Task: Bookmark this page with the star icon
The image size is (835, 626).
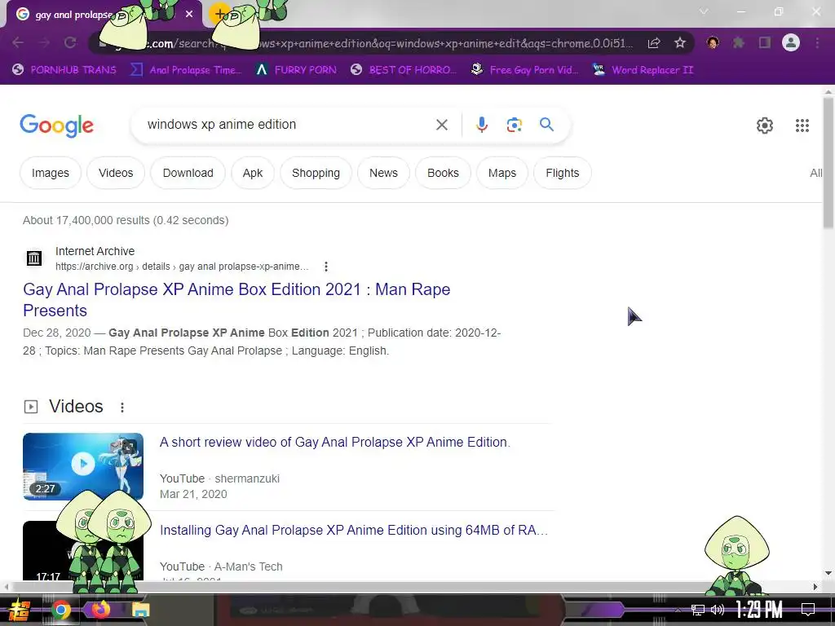Action: click(680, 43)
